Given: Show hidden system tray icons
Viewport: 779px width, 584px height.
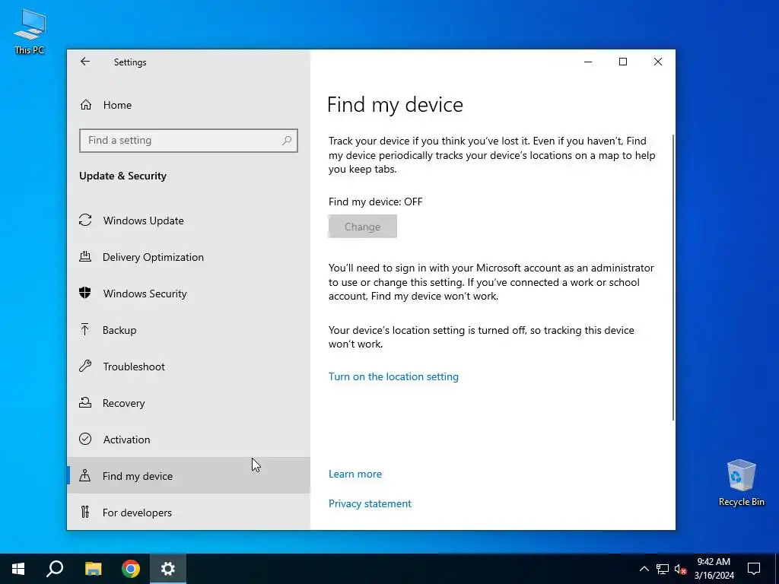Looking at the screenshot, I should (644, 569).
